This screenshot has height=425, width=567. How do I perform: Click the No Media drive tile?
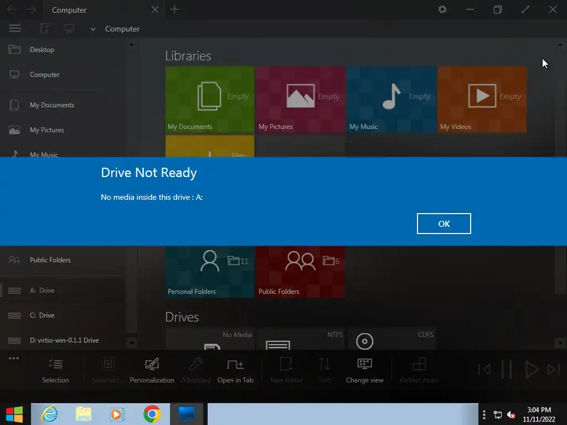[x=210, y=339]
